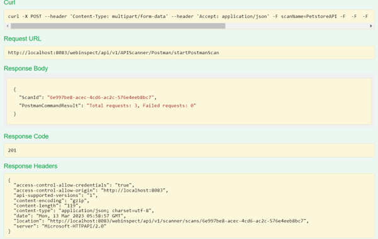
Task: Click the curl -X POST command text
Action: (188, 16)
